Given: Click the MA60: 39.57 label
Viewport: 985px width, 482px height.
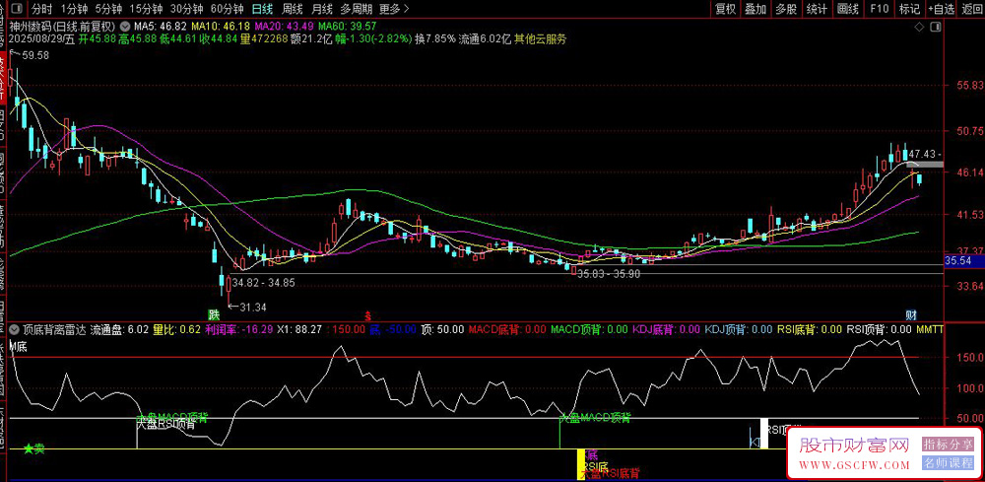Looking at the screenshot, I should pos(348,27).
